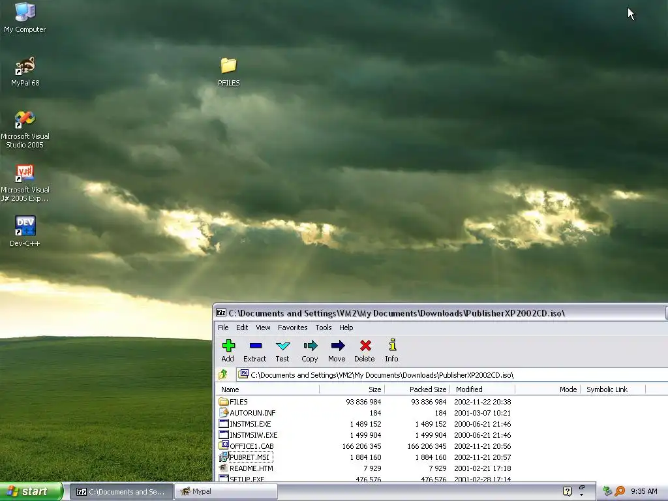Click the orange magnifier tray icon
668x501 pixels.
point(620,491)
